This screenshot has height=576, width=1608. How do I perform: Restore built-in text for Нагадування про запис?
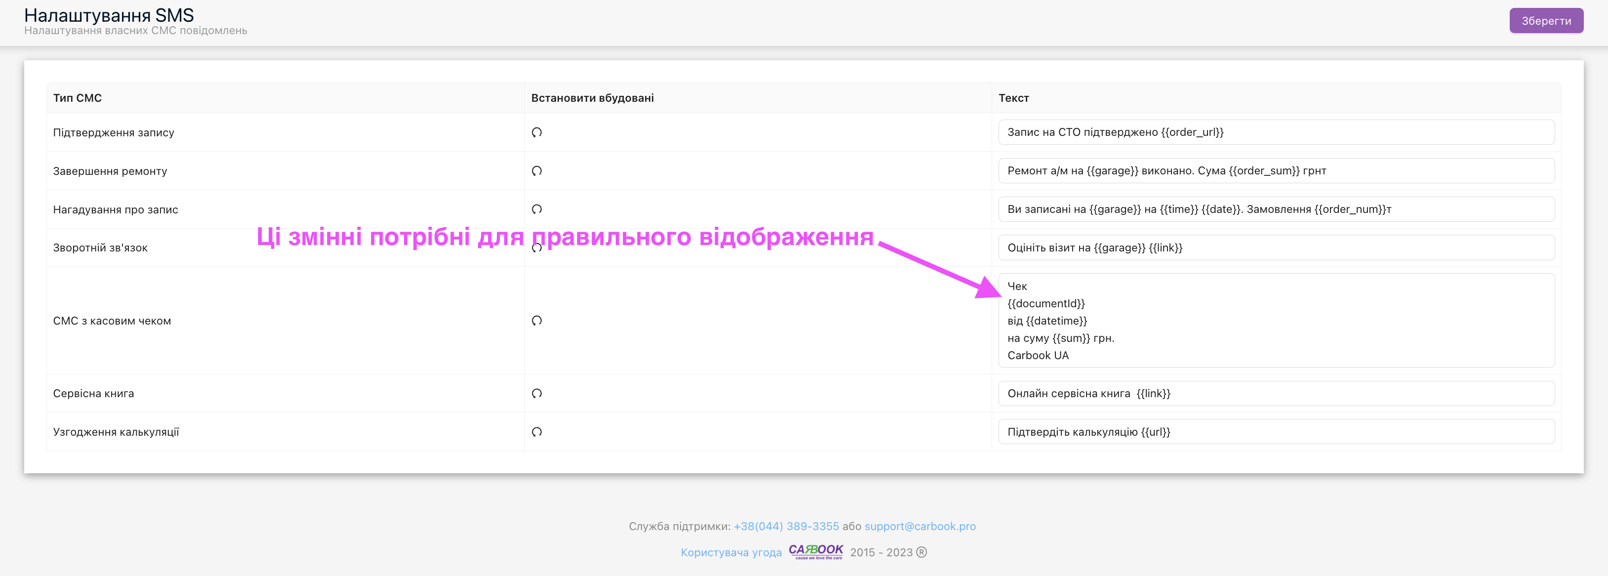(x=536, y=209)
